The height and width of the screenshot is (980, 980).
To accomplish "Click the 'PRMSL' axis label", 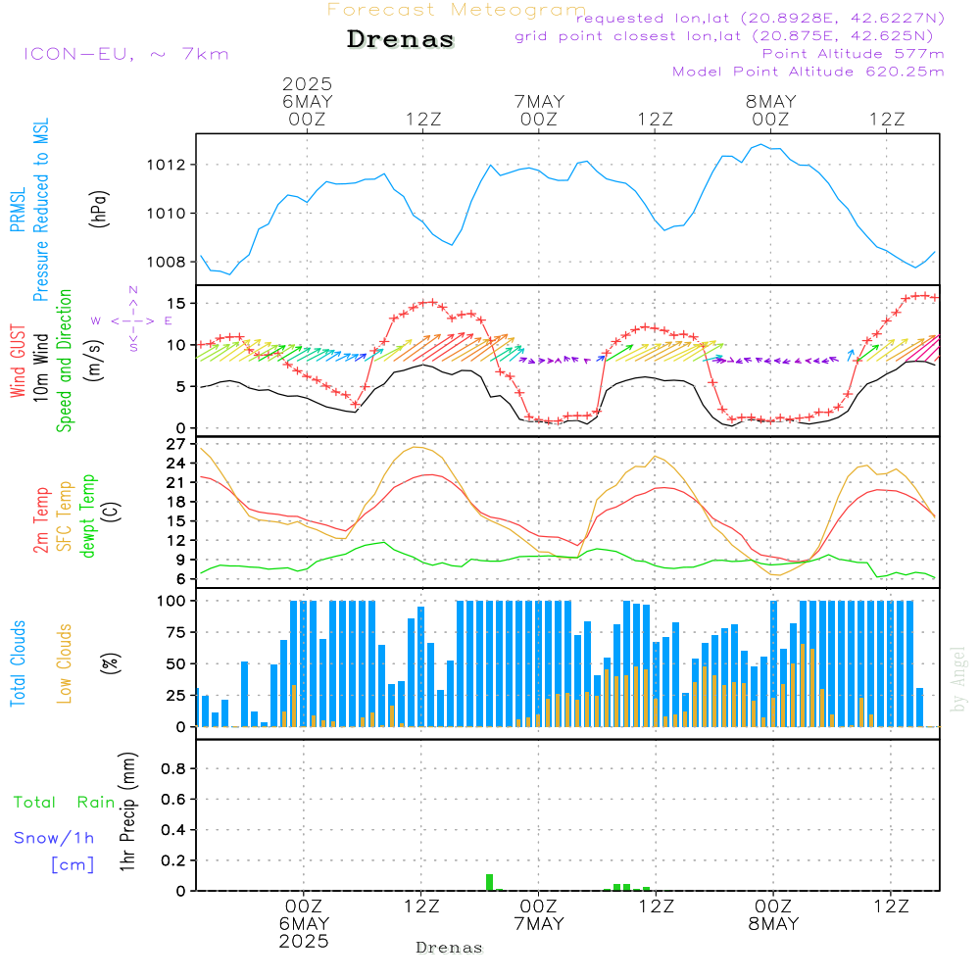I will point(18,210).
